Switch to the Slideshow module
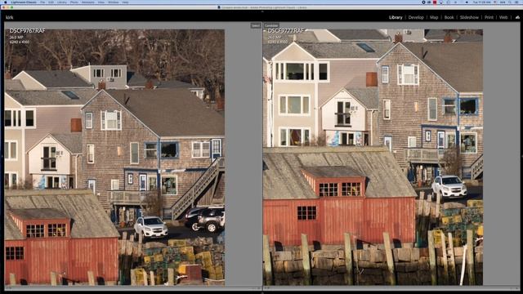The width and height of the screenshot is (523, 294). (469, 17)
